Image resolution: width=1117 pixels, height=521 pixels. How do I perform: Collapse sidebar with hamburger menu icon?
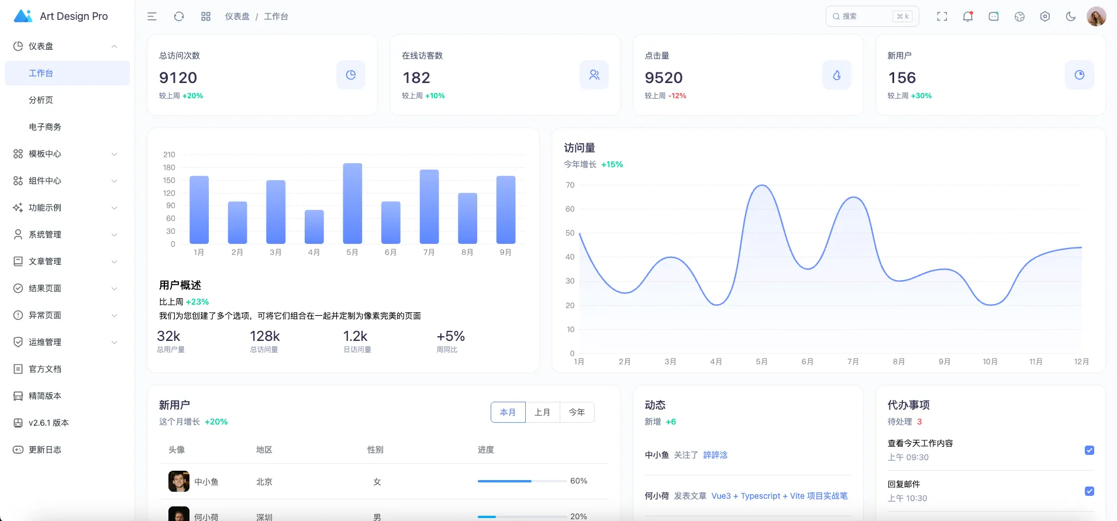[152, 16]
